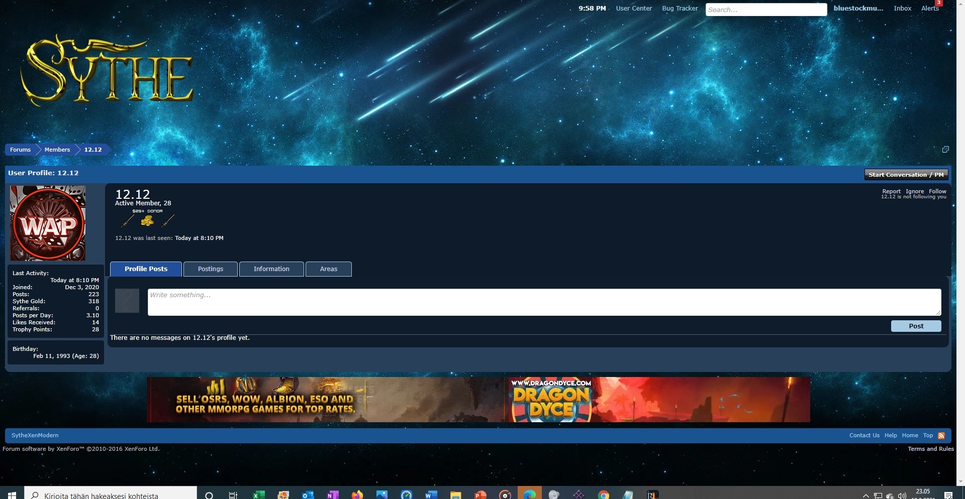The width and height of the screenshot is (965, 499).
Task: Switch to the Profile Posts tab
Action: tap(146, 269)
